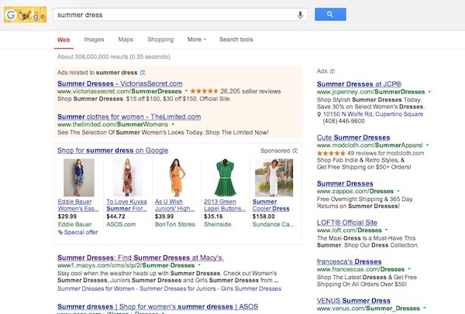Screen dimensions: 465x314
Task: Open 'Summer Dresses for Women' sitelink
Action: click(96, 288)
